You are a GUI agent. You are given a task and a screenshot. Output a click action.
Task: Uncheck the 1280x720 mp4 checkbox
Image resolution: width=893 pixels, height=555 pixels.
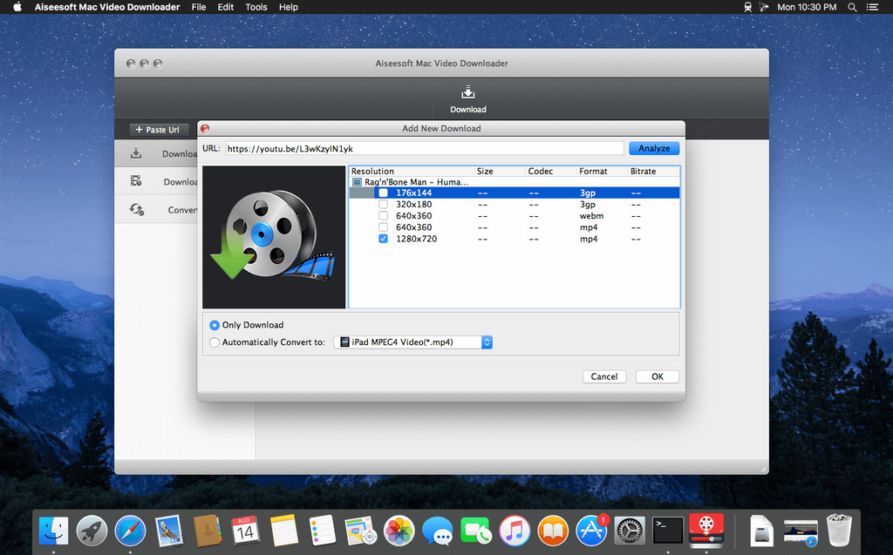384,238
